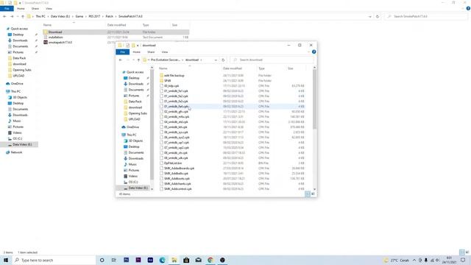Open Data Video (E:) in download window sidebar
This screenshot has width=471, height=265.
138,188
